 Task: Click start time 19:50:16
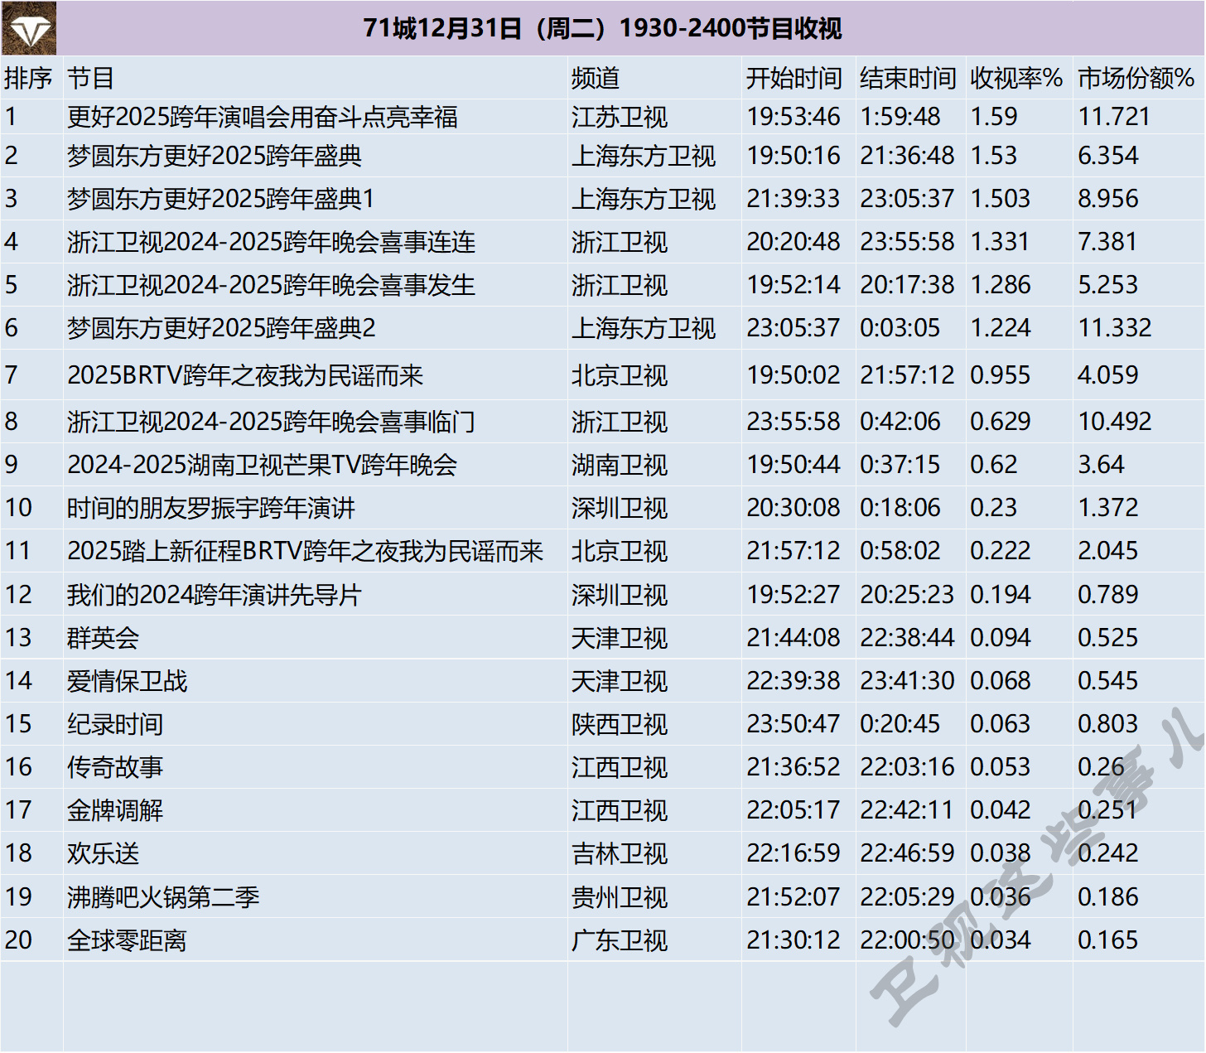[794, 156]
